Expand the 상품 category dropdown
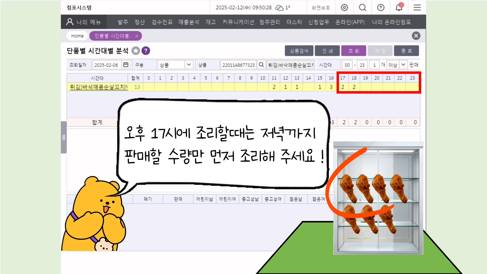Screen dimensions: 487x274 coord(189,65)
